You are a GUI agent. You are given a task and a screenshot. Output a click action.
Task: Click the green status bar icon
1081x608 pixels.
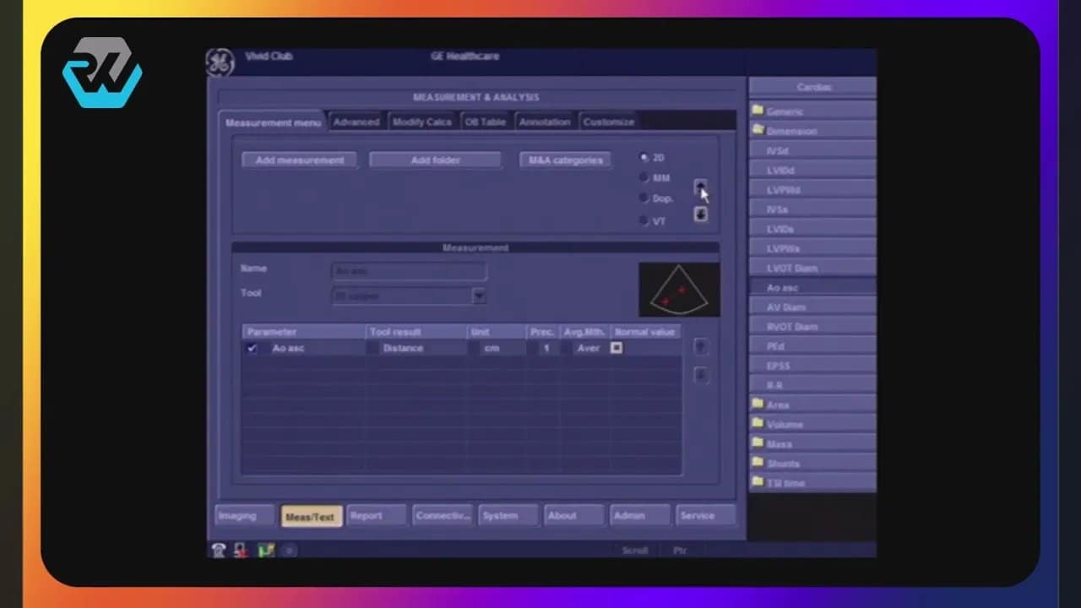point(266,551)
